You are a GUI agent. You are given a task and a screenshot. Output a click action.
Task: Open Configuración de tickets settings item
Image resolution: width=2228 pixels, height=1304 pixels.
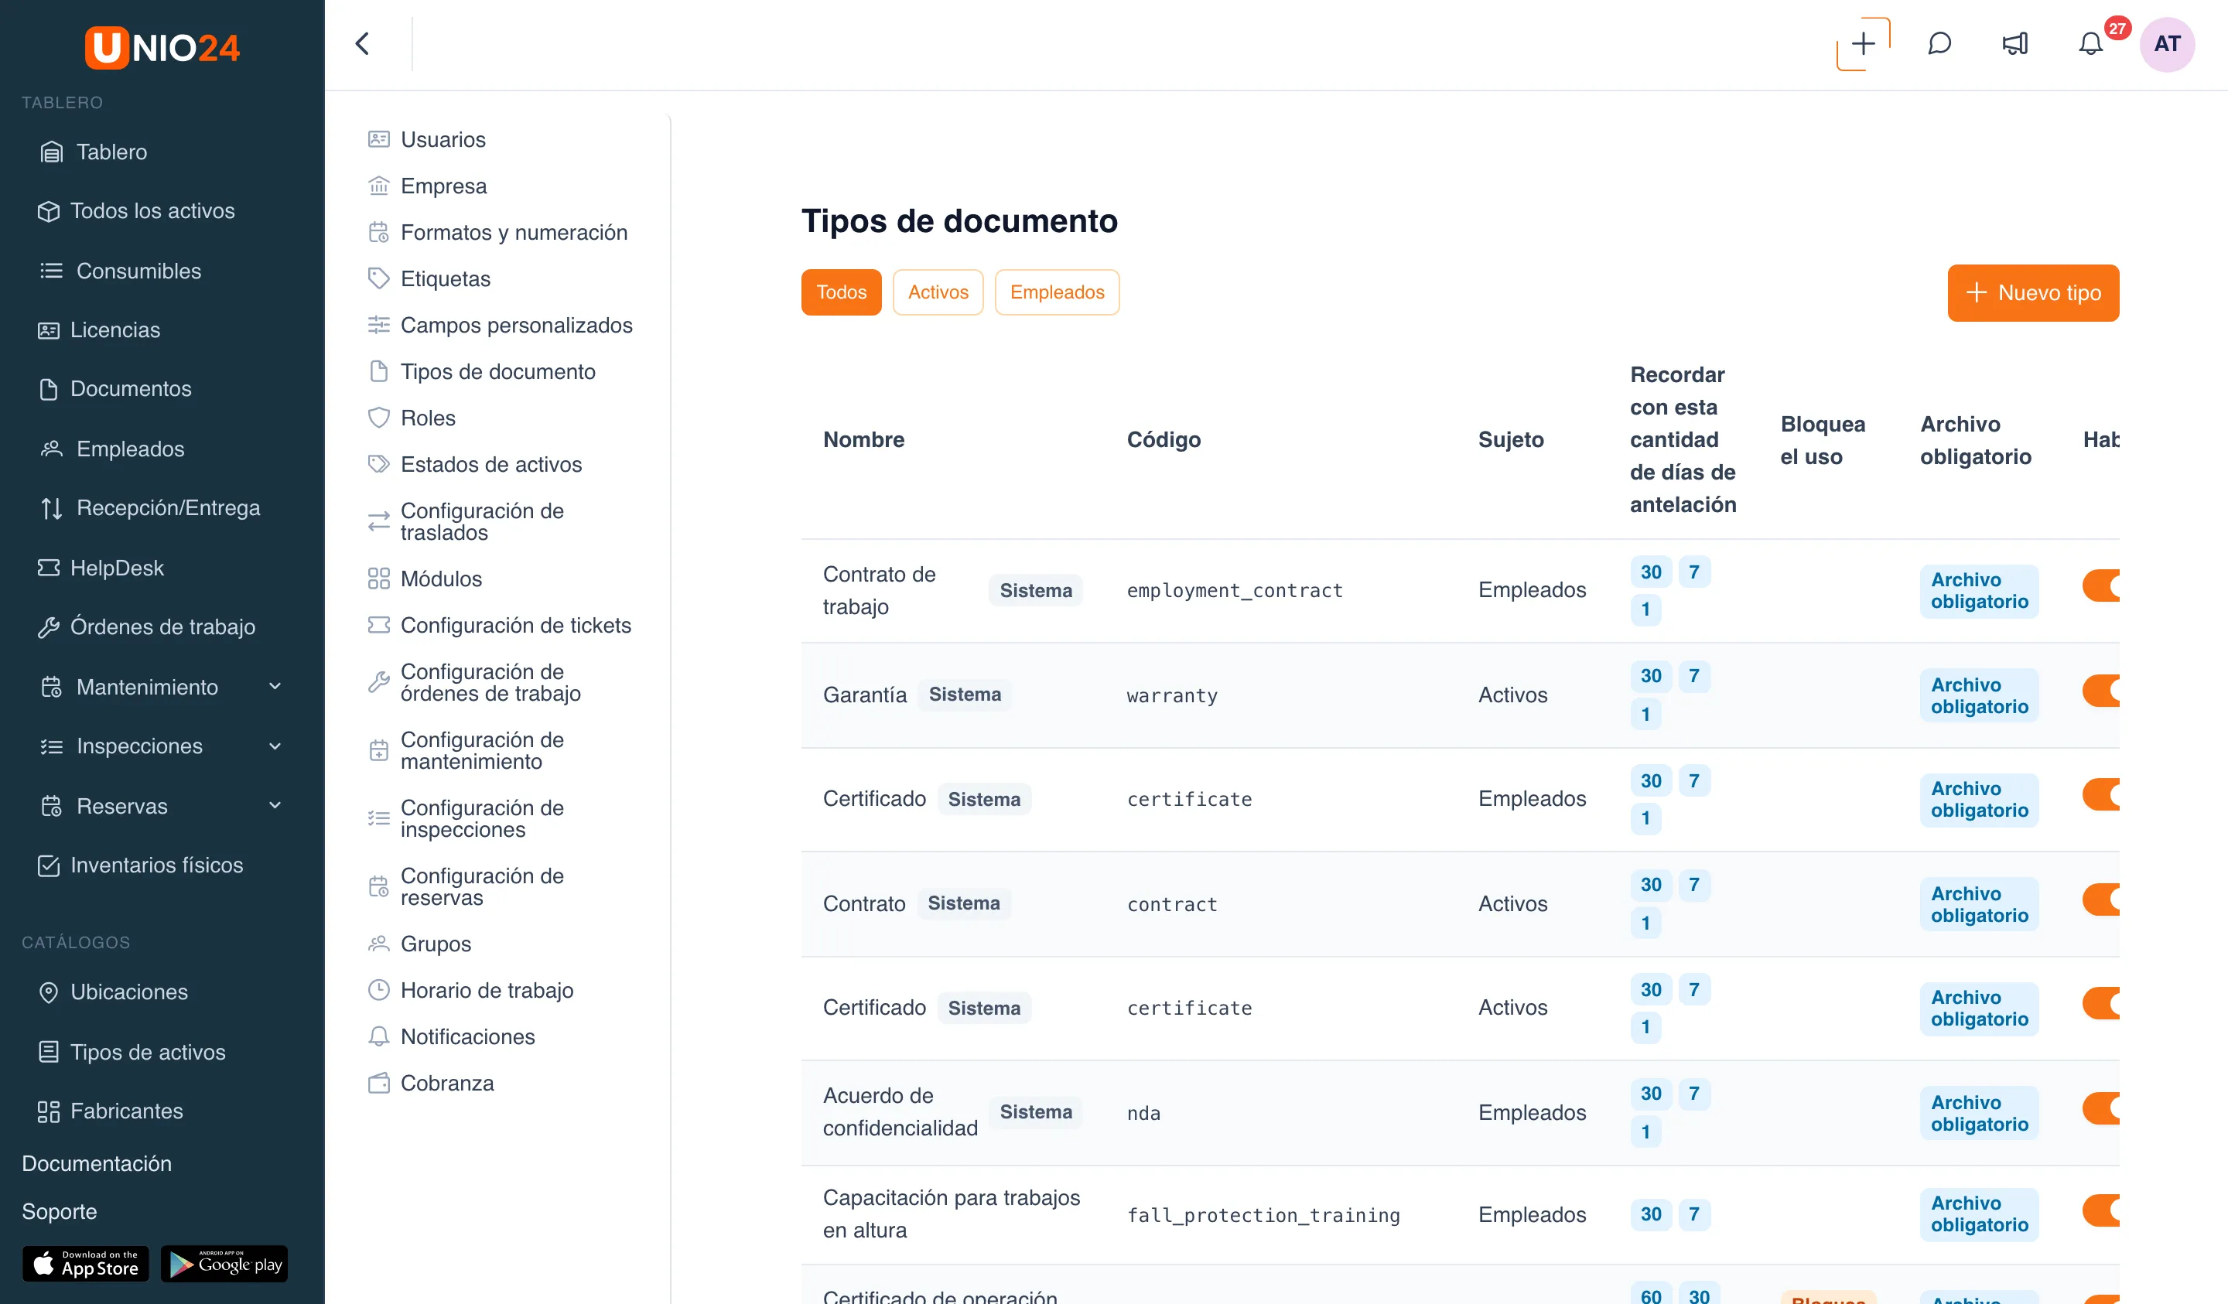click(x=500, y=625)
